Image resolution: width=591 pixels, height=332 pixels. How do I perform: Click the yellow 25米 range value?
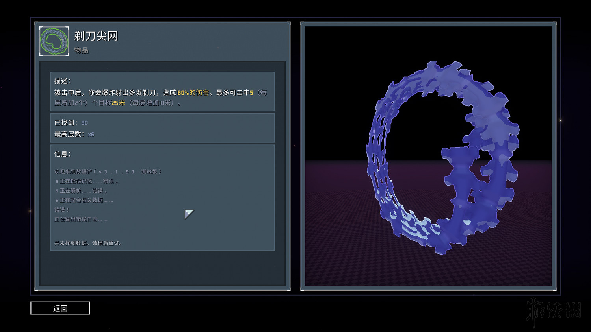click(118, 103)
